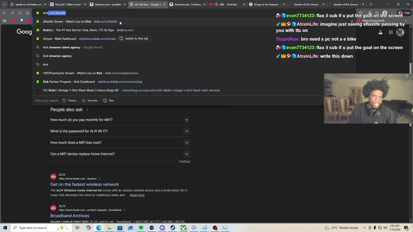
Task: Click the Read more link
Action: pyautogui.click(x=137, y=195)
